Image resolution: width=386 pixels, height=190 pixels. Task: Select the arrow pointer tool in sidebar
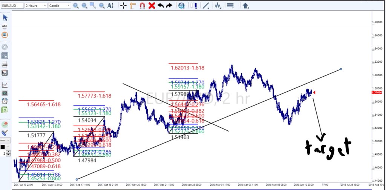[5, 18]
